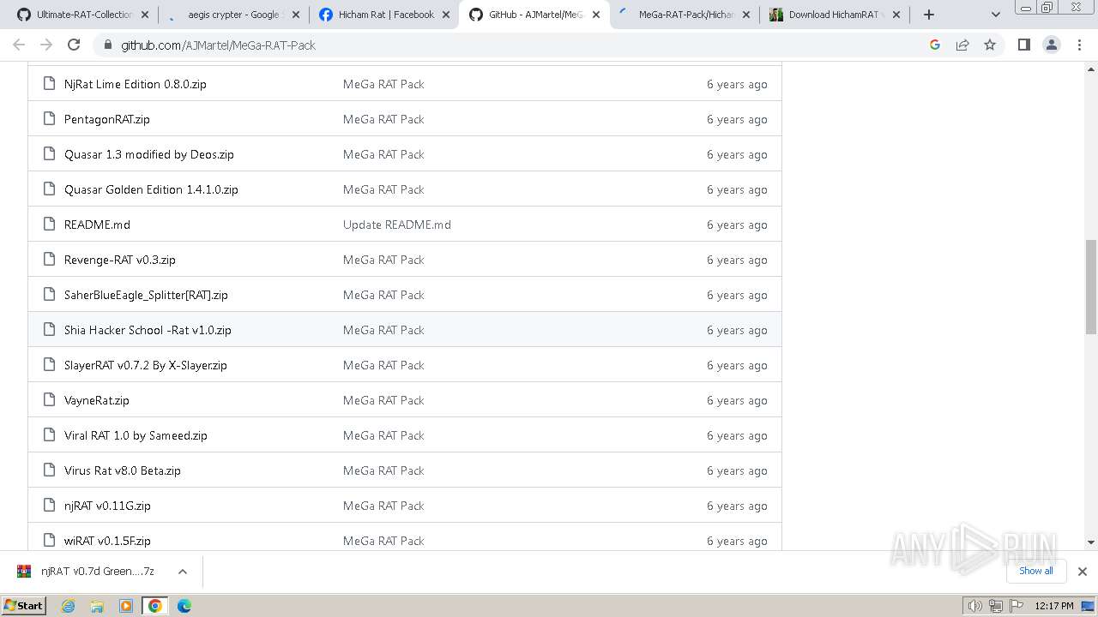Switch to aegis crypter Google tab
Image resolution: width=1098 pixels, height=617 pixels.
232,15
